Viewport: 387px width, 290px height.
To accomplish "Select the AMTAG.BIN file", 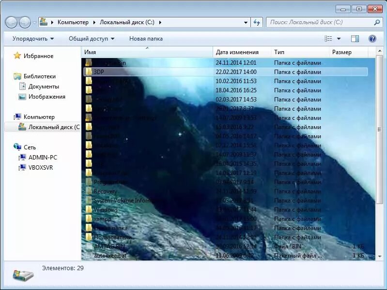I will click(x=109, y=246).
